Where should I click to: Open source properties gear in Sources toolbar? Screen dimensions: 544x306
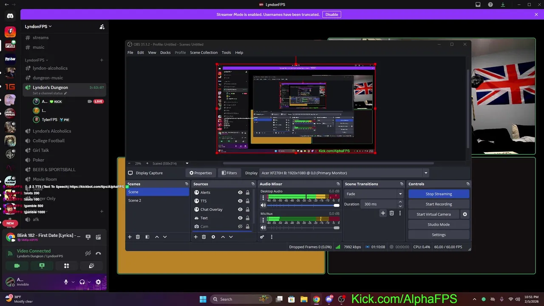click(213, 237)
